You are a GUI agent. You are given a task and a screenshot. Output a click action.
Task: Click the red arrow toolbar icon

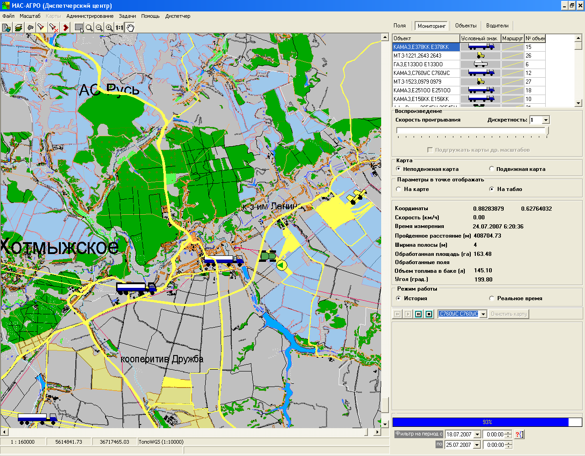pyautogui.click(x=66, y=28)
